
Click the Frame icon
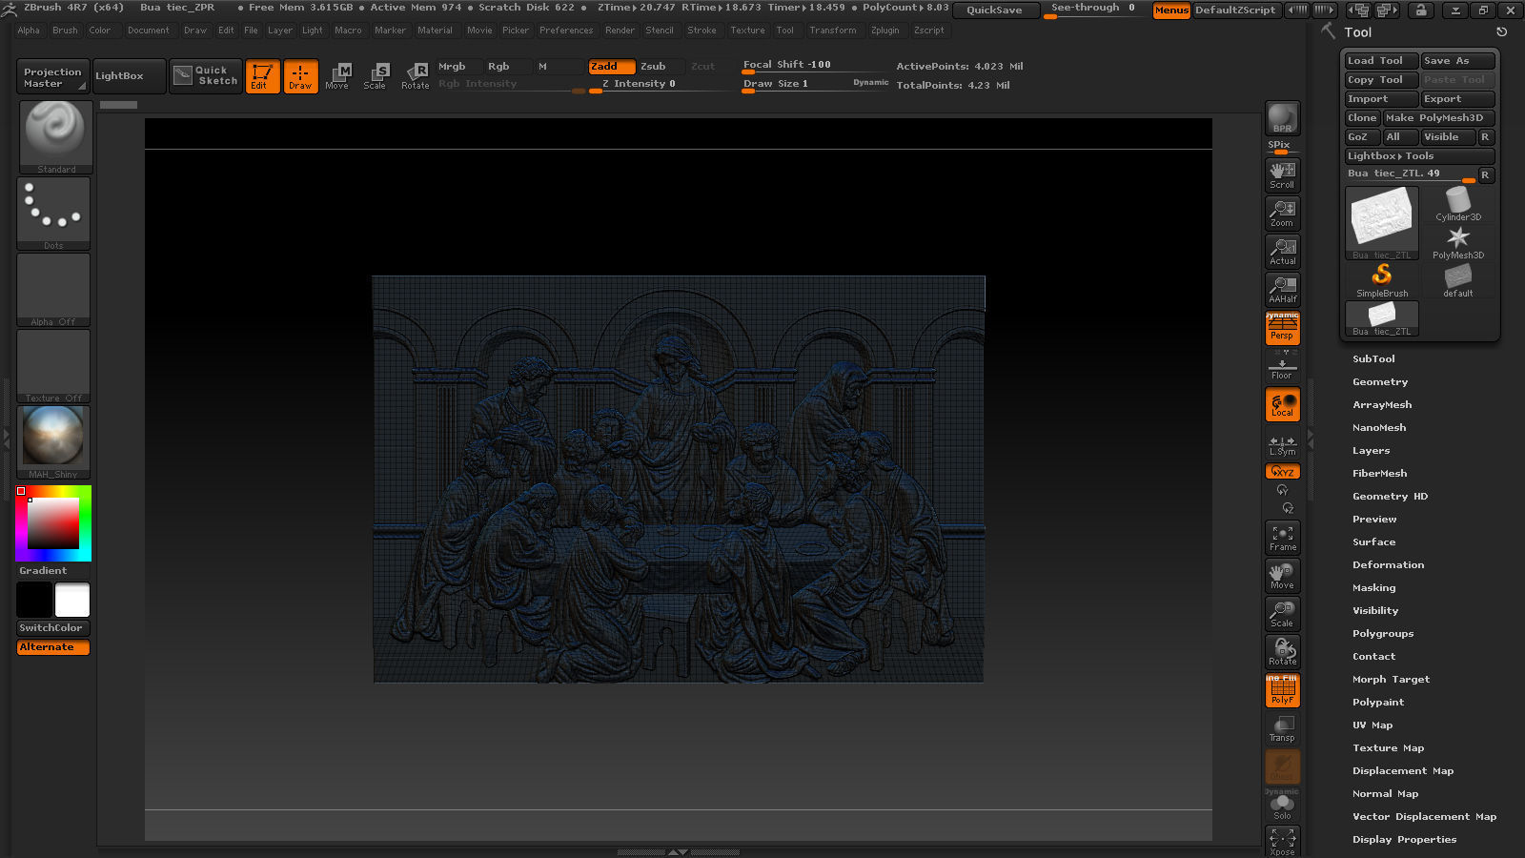(1282, 537)
